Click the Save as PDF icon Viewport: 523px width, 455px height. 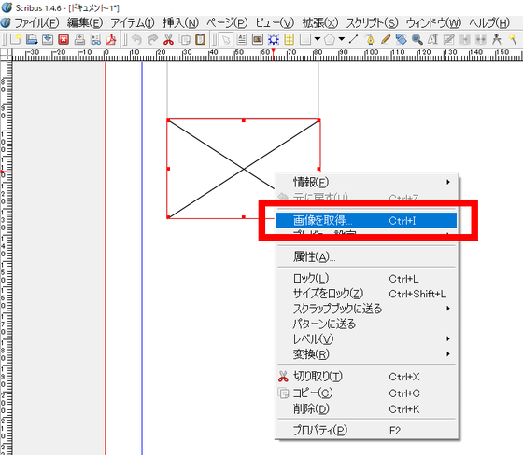pyautogui.click(x=111, y=40)
